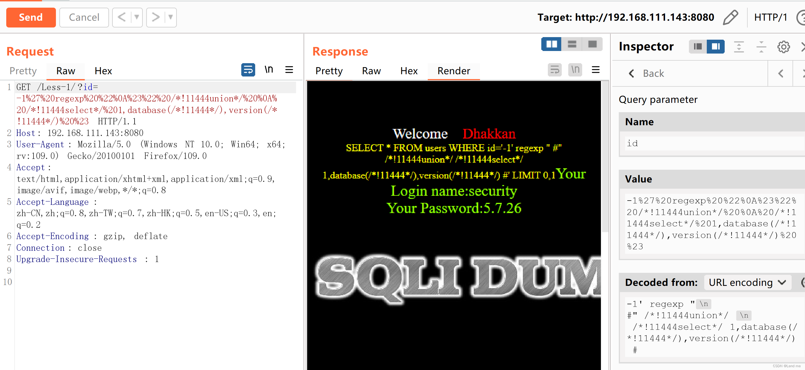This screenshot has height=370, width=805.
Task: Select the combined tabbed layout icon
Action: [x=592, y=44]
